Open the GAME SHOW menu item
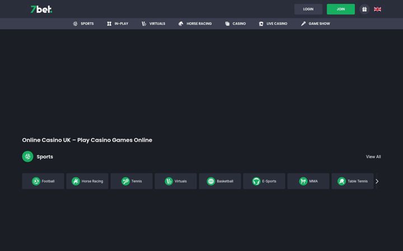The image size is (403, 251). pyautogui.click(x=315, y=23)
